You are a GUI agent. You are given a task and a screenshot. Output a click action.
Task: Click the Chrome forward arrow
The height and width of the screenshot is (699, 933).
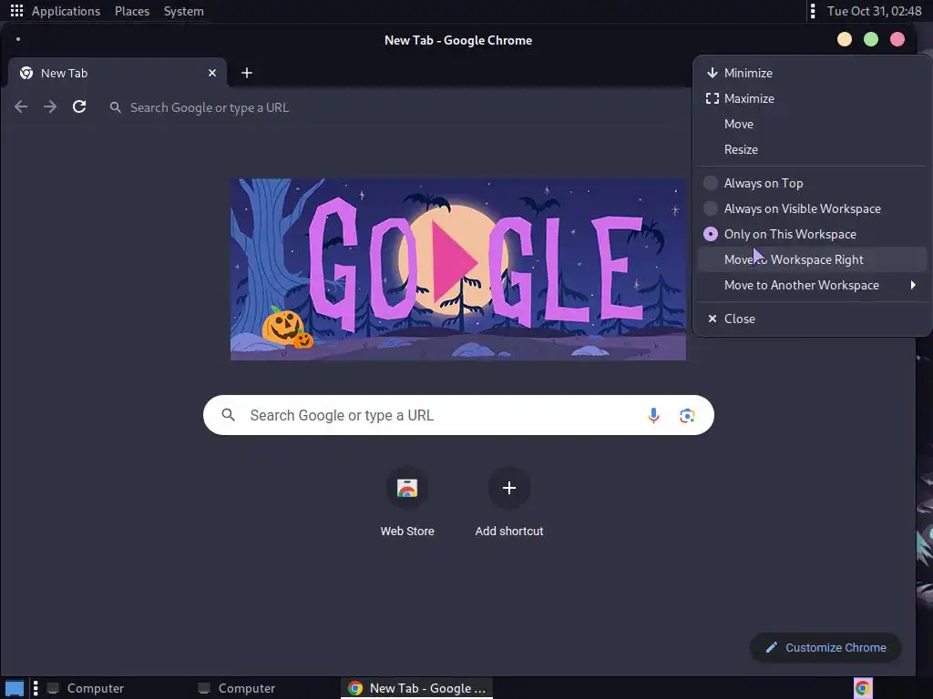[50, 107]
